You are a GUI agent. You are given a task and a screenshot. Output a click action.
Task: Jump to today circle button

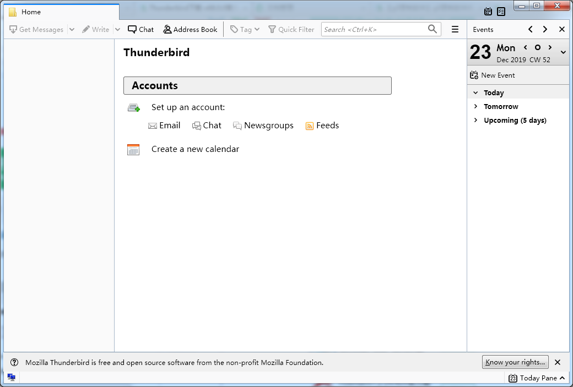[x=538, y=47]
